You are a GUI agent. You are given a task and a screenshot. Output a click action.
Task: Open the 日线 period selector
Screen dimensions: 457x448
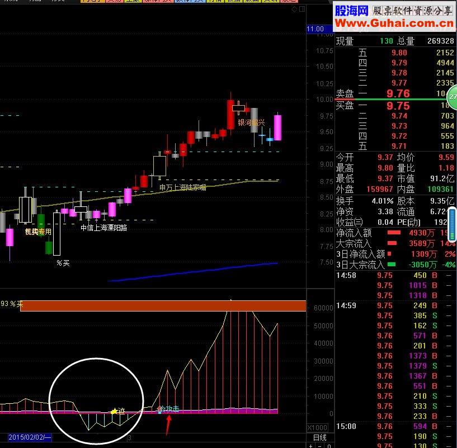320,437
